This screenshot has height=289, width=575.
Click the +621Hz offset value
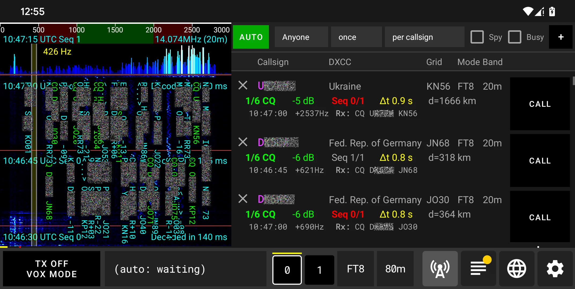coord(309,170)
